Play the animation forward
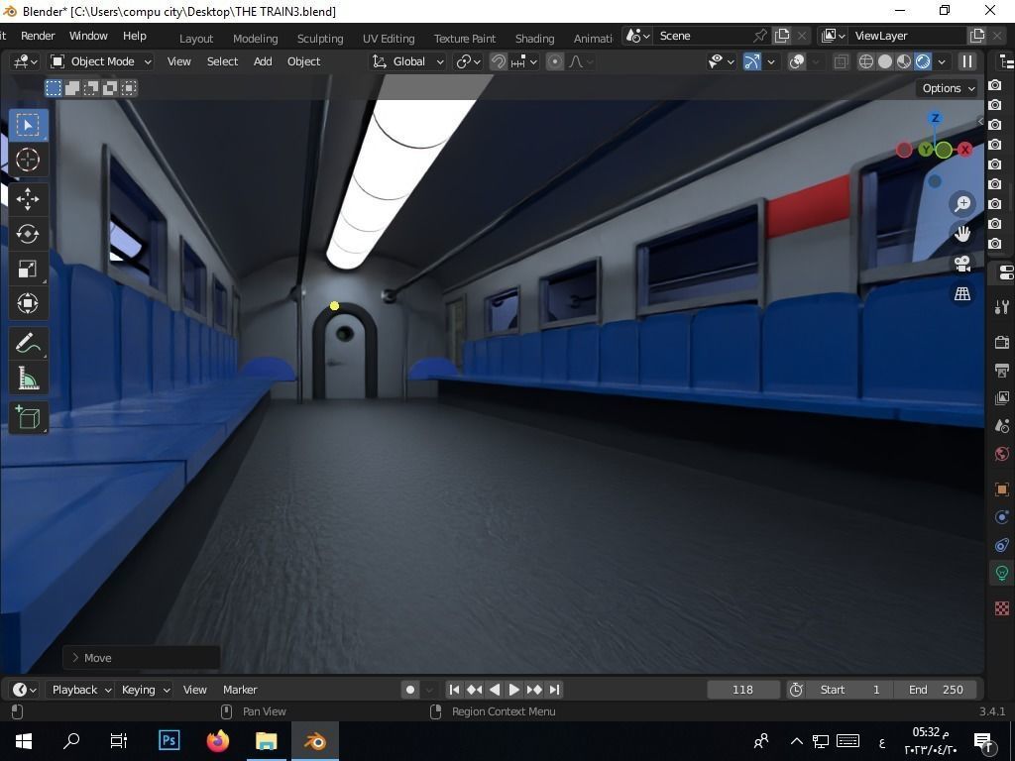The height and width of the screenshot is (761, 1015). click(514, 690)
